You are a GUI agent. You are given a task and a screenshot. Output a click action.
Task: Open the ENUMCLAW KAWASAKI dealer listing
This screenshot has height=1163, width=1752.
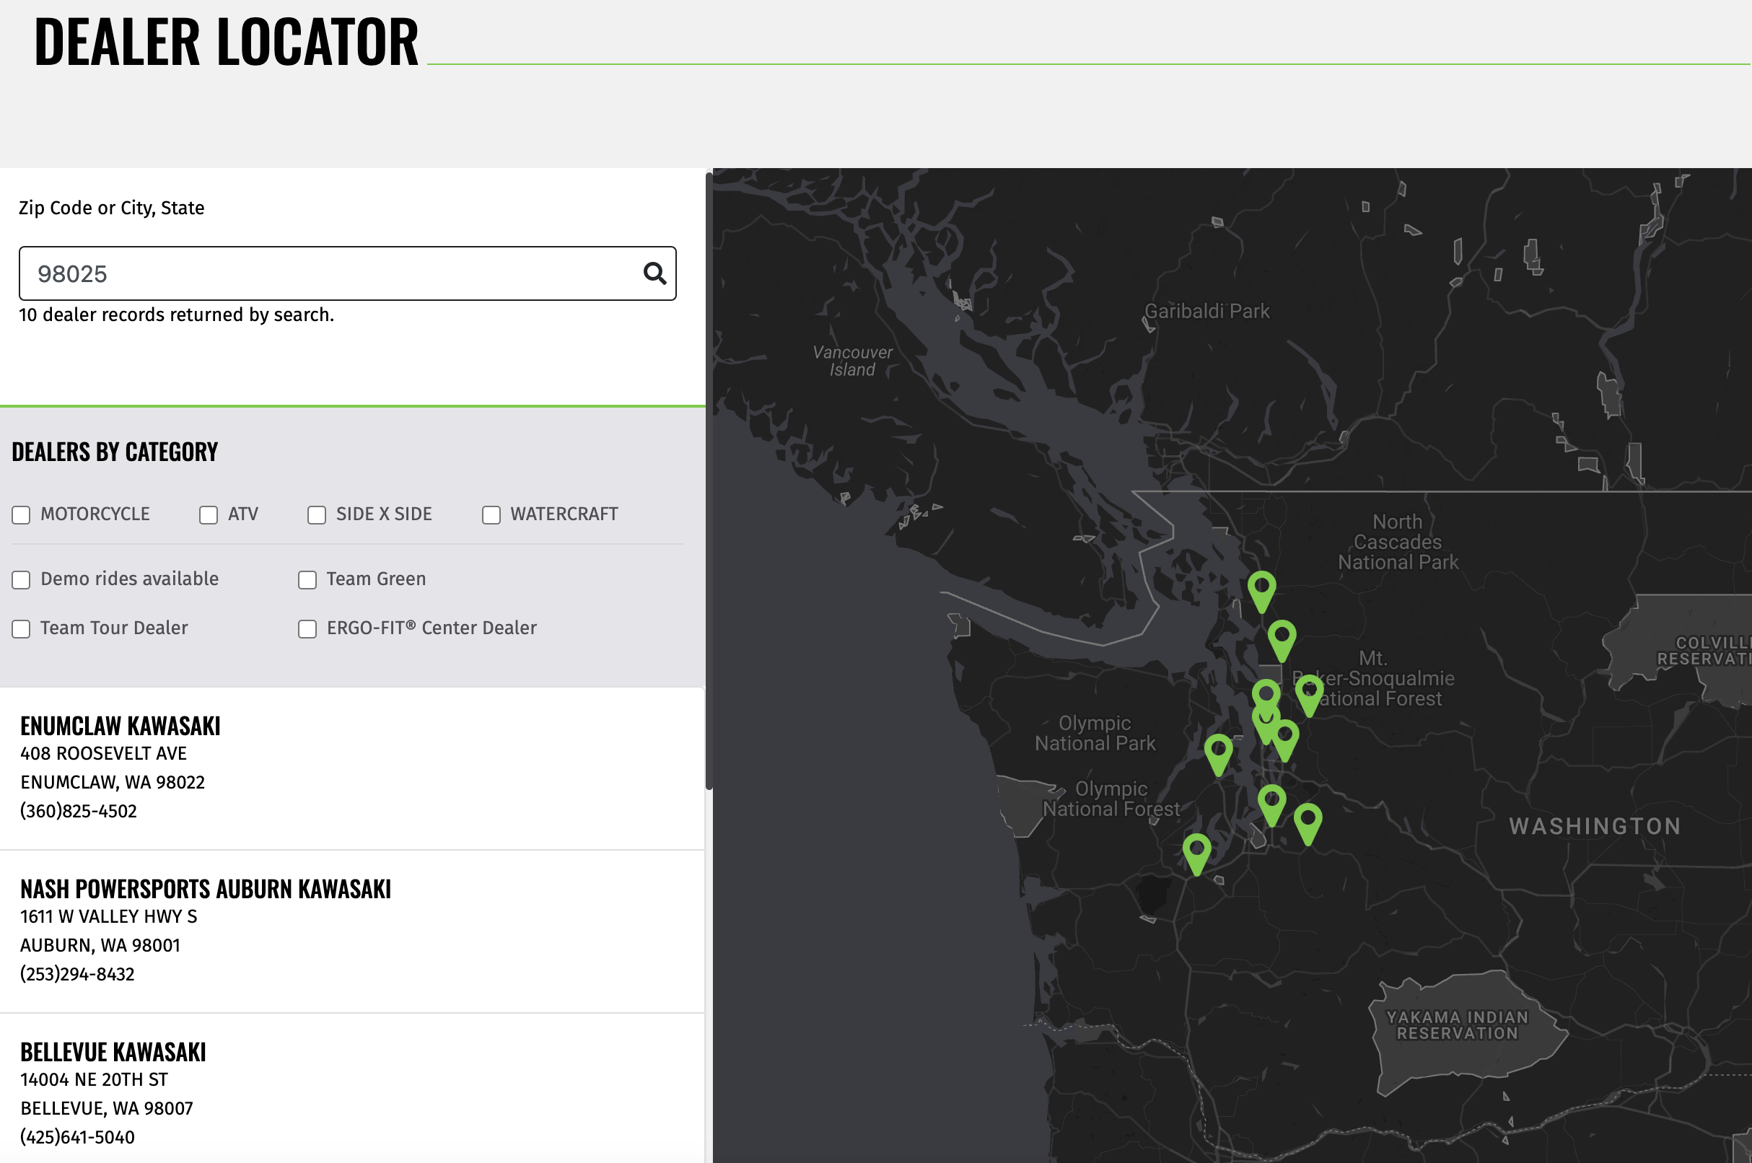pos(121,726)
